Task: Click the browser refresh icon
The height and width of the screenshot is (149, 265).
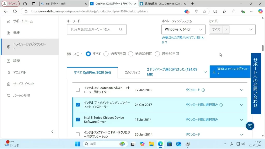Action: 15,11
